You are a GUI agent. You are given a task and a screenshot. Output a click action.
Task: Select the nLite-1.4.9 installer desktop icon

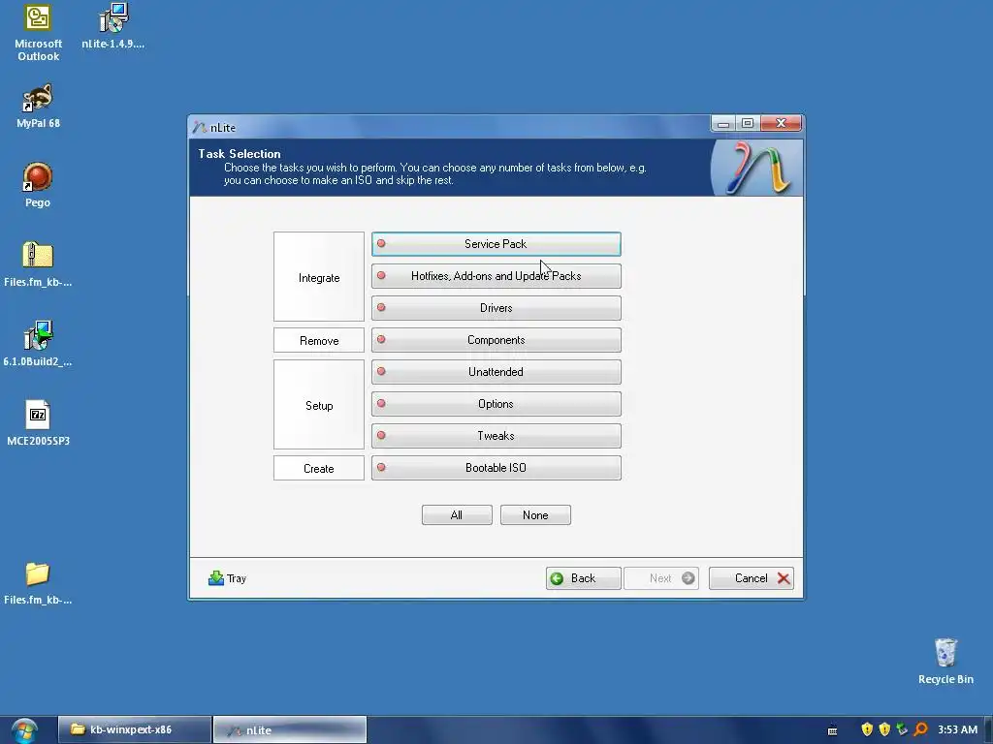click(113, 26)
